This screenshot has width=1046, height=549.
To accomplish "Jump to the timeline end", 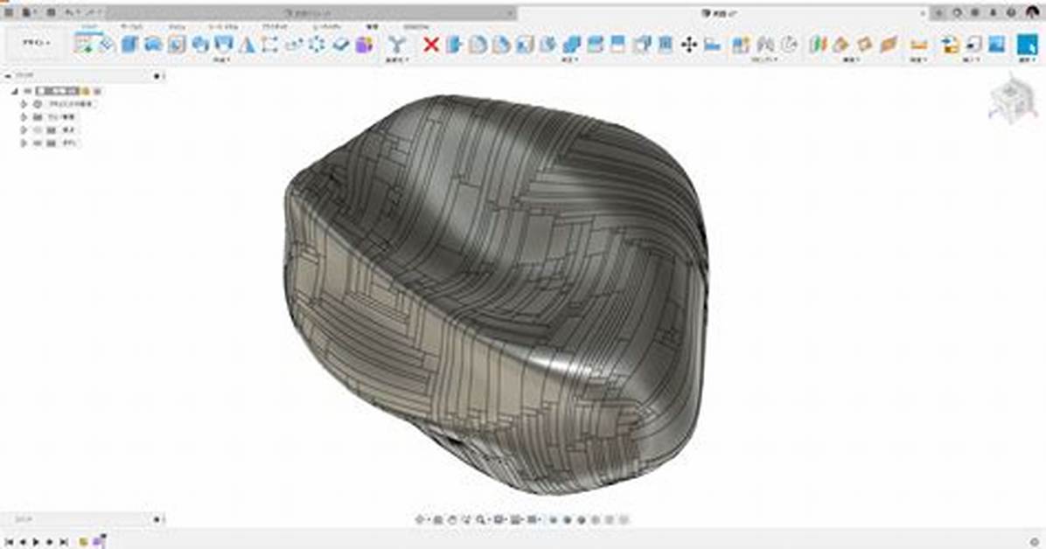I will pyautogui.click(x=63, y=542).
